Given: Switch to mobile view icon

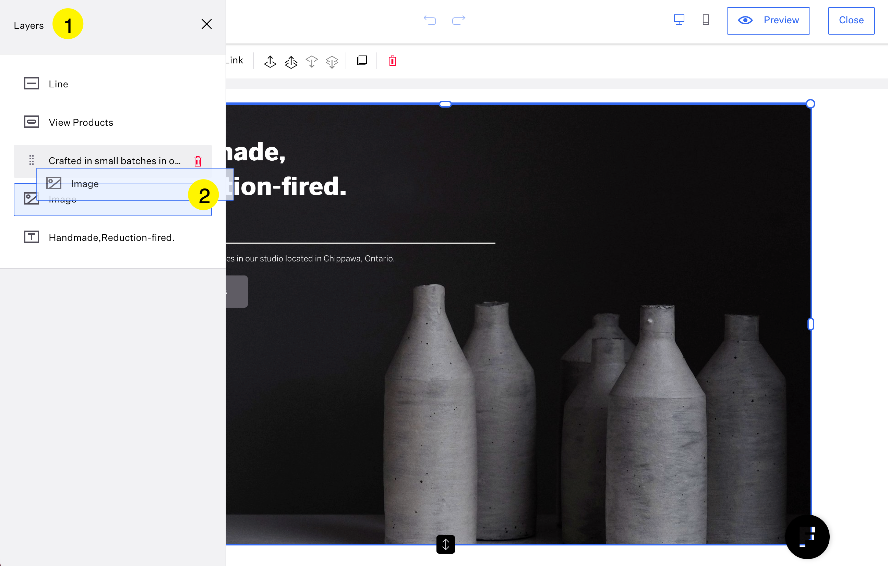Looking at the screenshot, I should (x=706, y=20).
